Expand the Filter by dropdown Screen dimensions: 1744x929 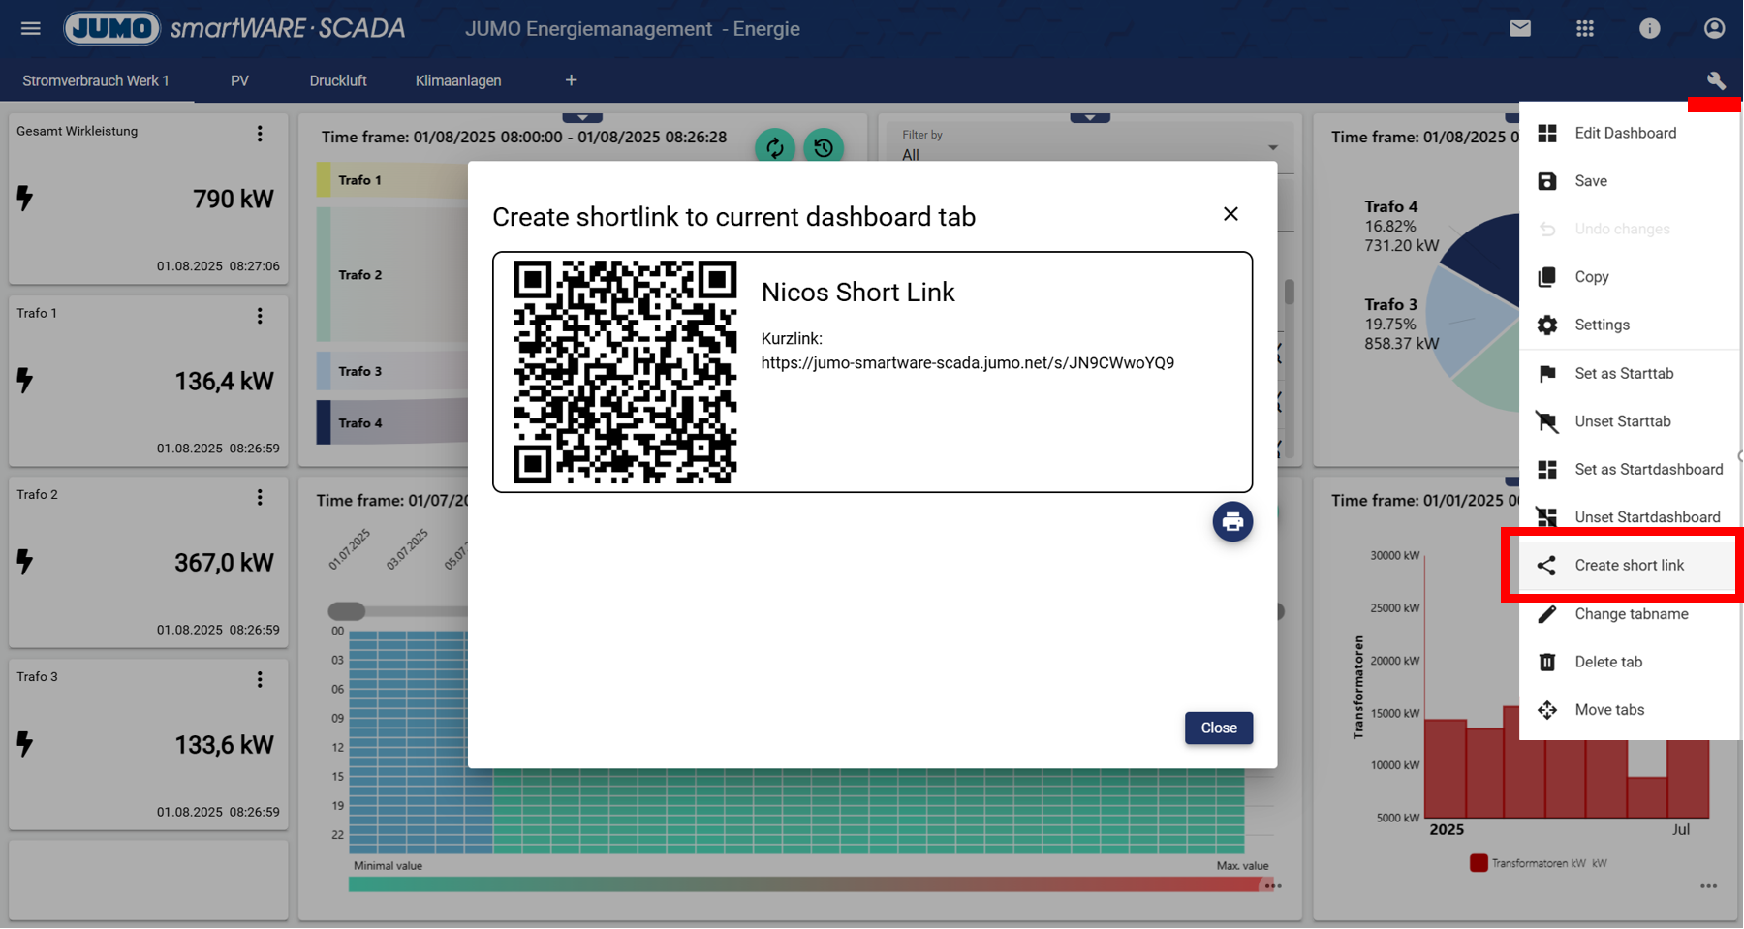pyautogui.click(x=1272, y=148)
